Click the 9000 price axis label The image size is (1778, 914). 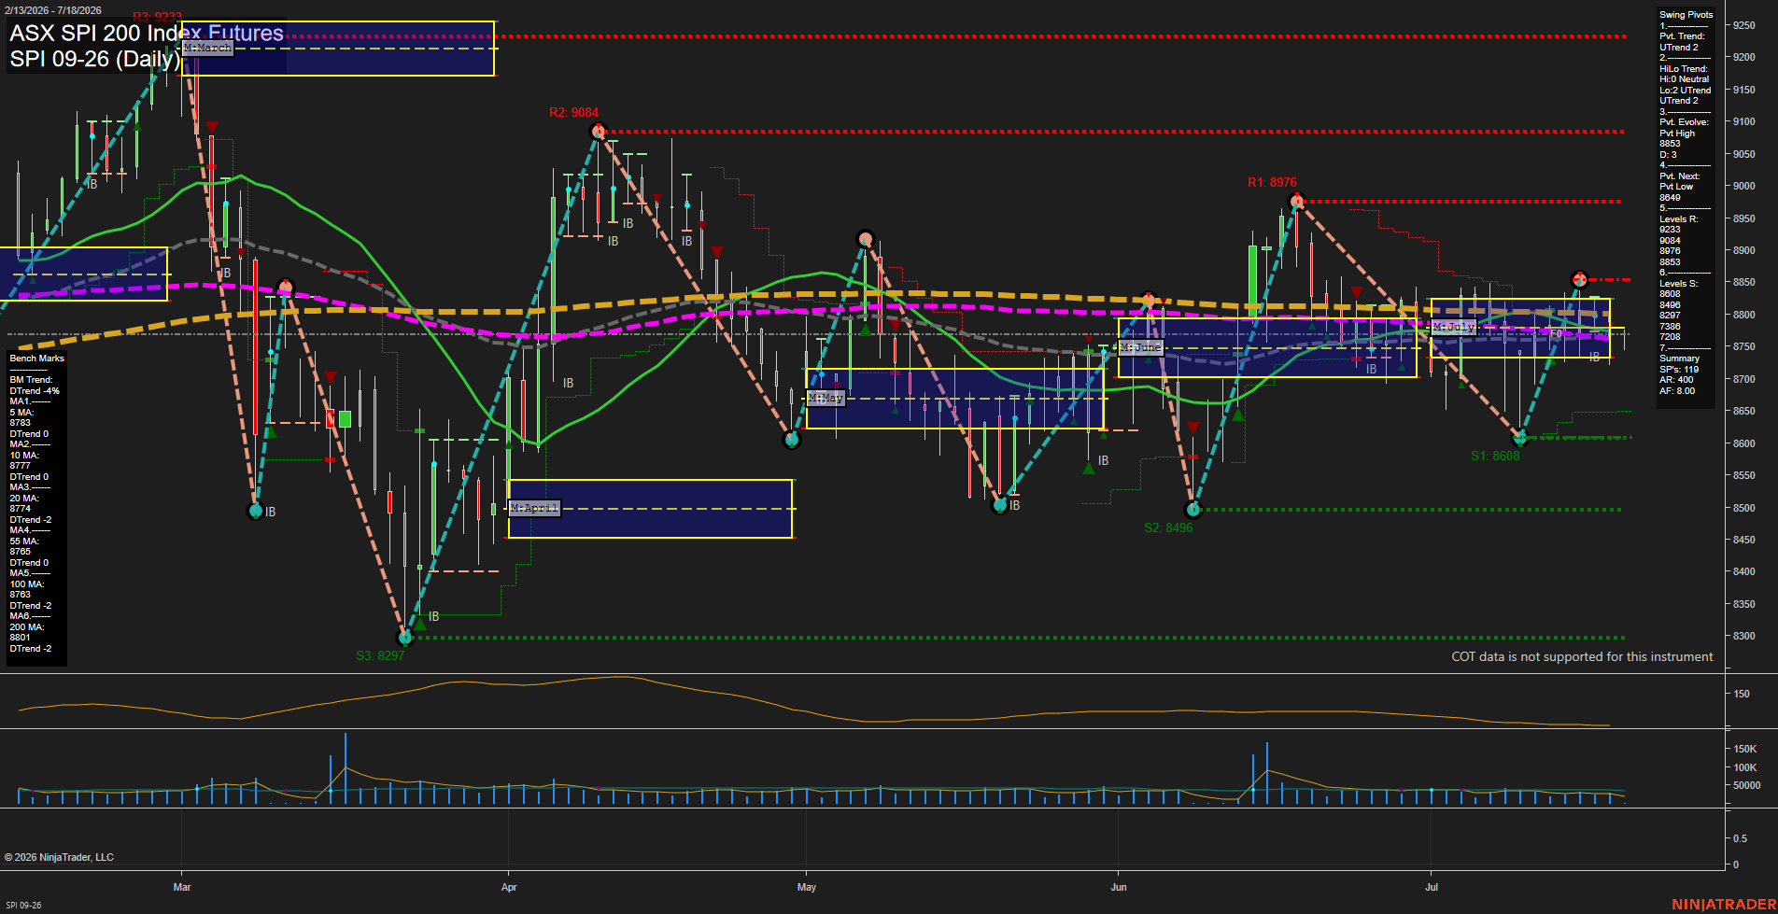point(1743,186)
